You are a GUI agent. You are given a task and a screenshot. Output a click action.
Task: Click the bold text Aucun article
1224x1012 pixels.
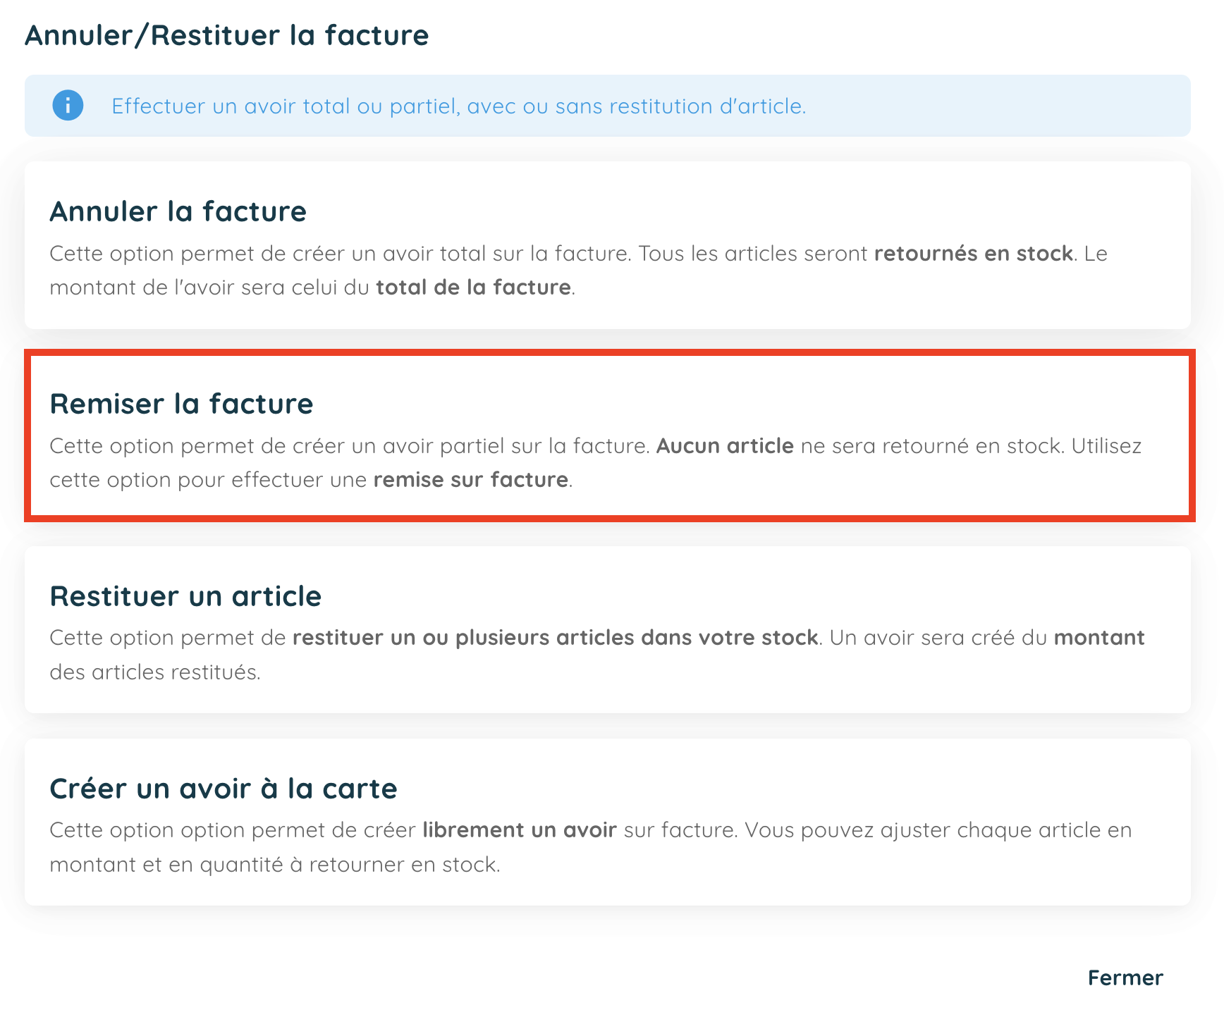click(x=725, y=445)
